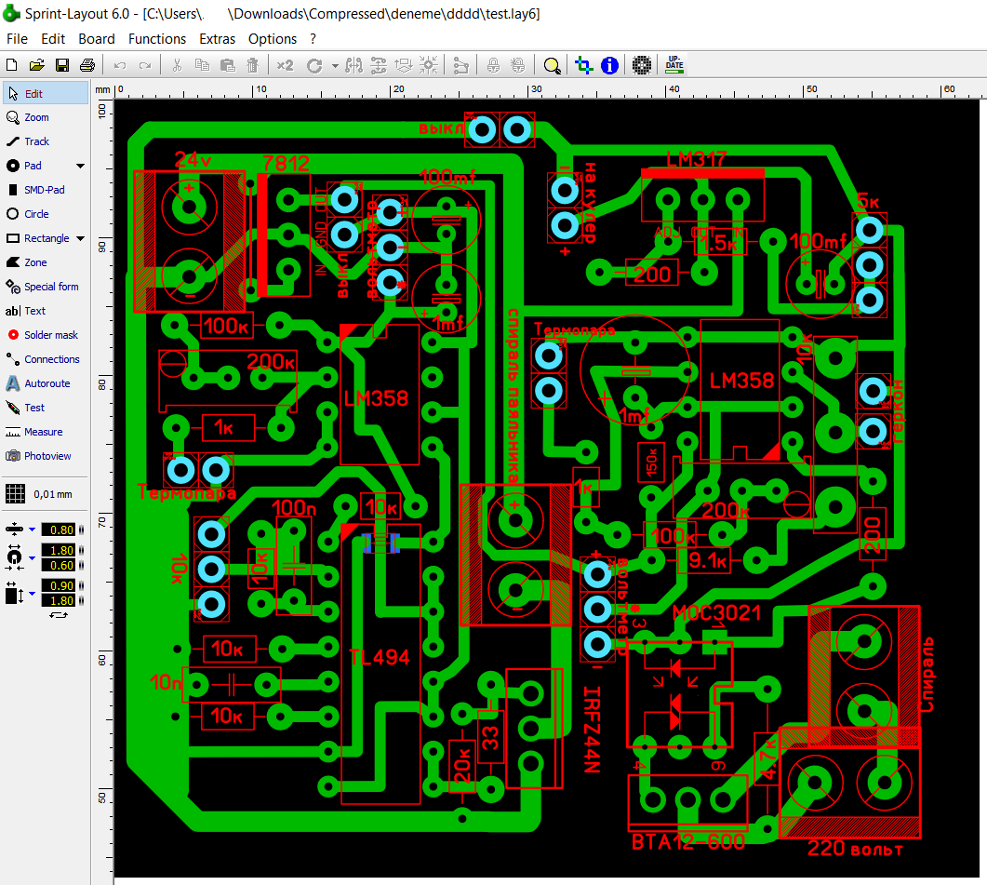Open the Extras menu
The image size is (987, 885).
(x=217, y=38)
